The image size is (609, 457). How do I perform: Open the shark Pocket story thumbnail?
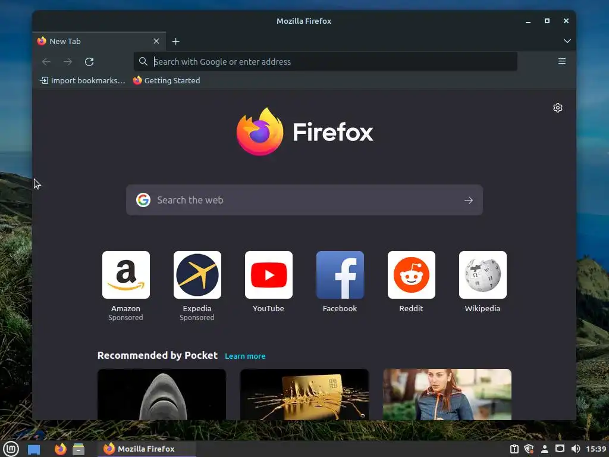162,395
